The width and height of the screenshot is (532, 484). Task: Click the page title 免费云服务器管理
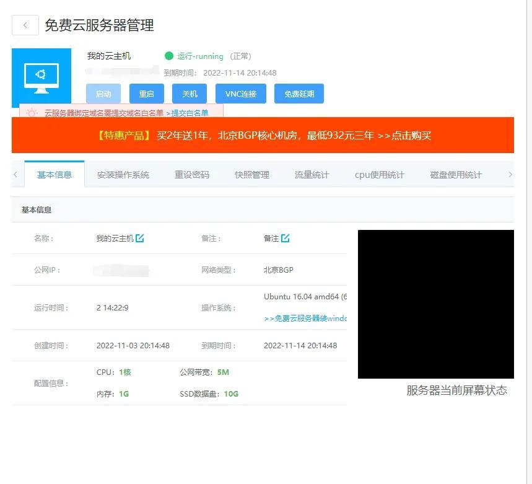pyautogui.click(x=100, y=25)
